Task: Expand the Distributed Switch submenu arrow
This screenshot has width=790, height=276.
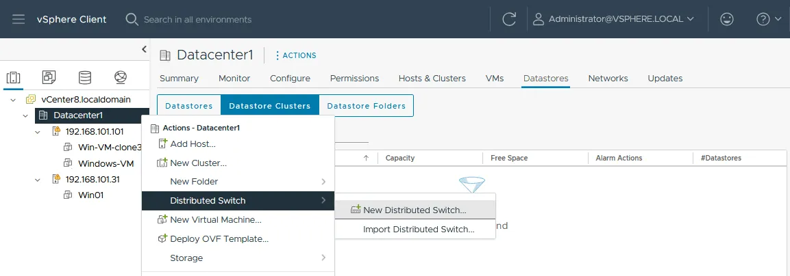Action: (x=323, y=201)
